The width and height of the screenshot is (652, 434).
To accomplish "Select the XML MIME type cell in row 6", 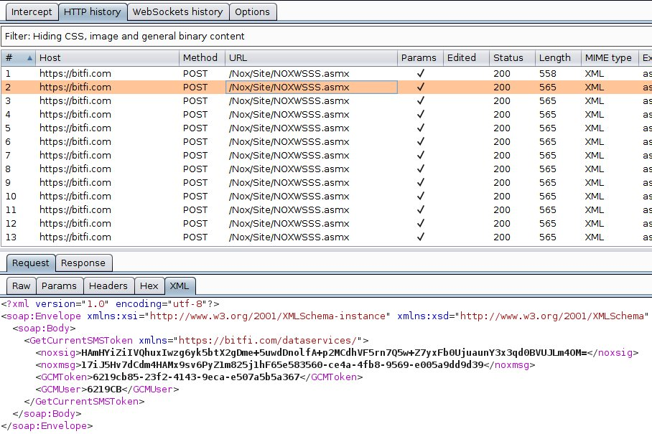I will pyautogui.click(x=595, y=141).
